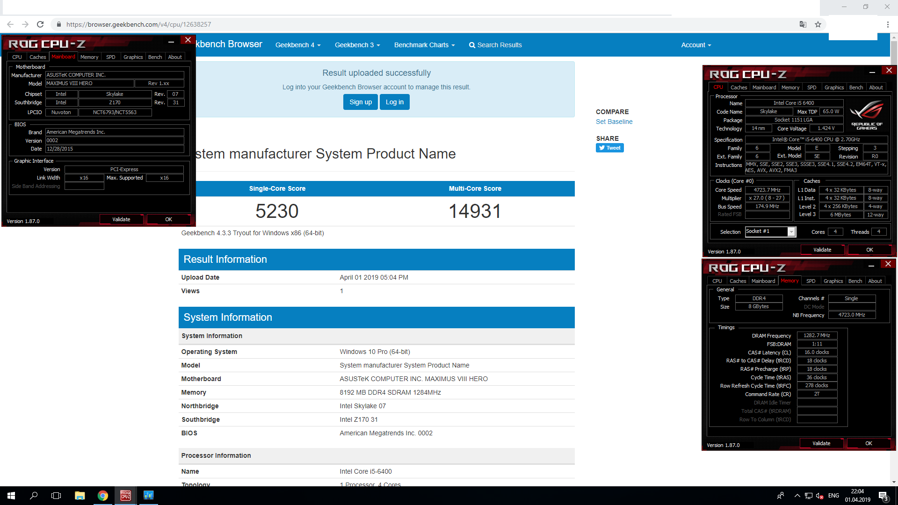Open the action center notifications icon
The image size is (898, 505).
(x=883, y=496)
